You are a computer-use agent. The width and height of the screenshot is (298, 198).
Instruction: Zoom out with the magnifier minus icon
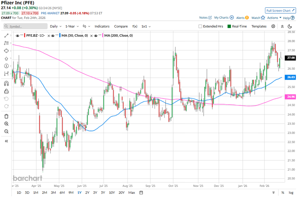click(x=6, y=131)
